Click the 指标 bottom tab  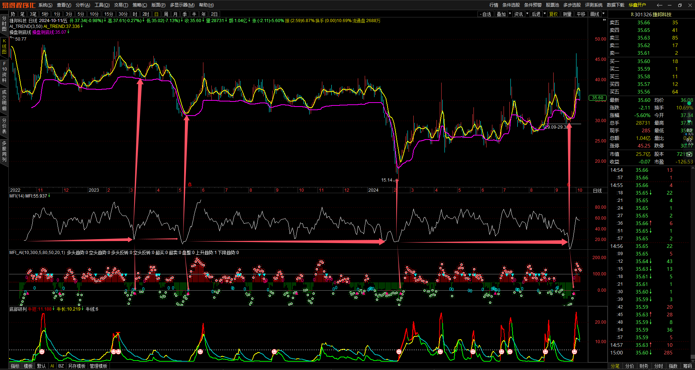pos(15,366)
